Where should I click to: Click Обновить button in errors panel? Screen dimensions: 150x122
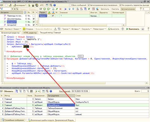[x=9, y=91]
